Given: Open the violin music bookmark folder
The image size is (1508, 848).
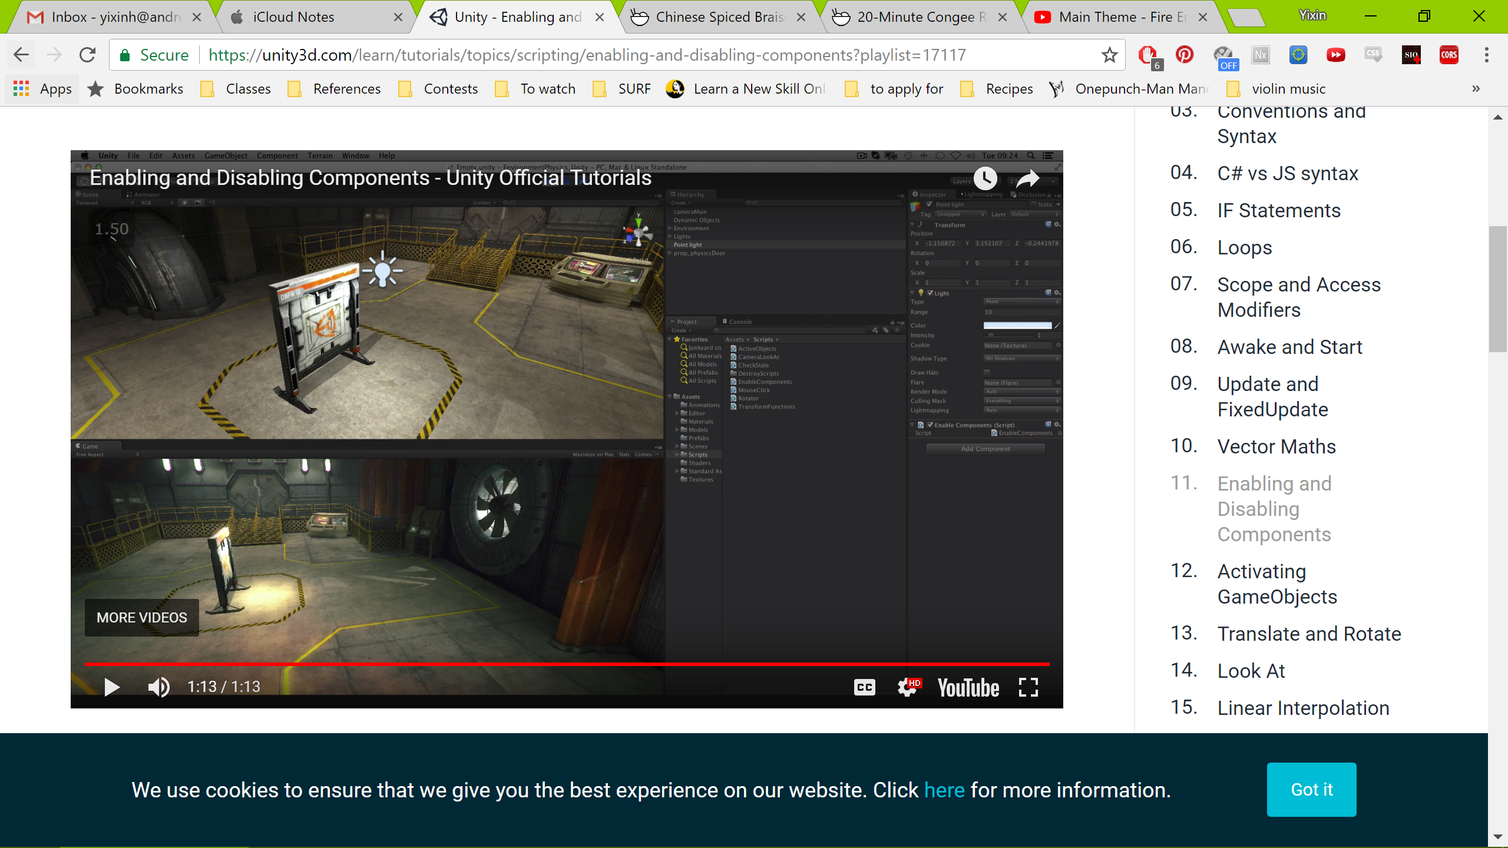Looking at the screenshot, I should point(1276,89).
